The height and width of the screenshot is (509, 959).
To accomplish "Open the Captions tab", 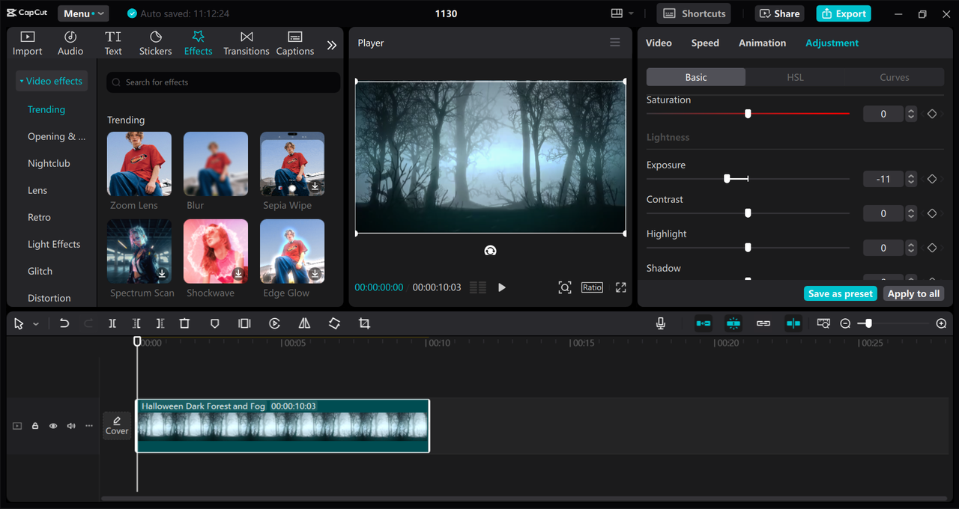I will pos(295,43).
